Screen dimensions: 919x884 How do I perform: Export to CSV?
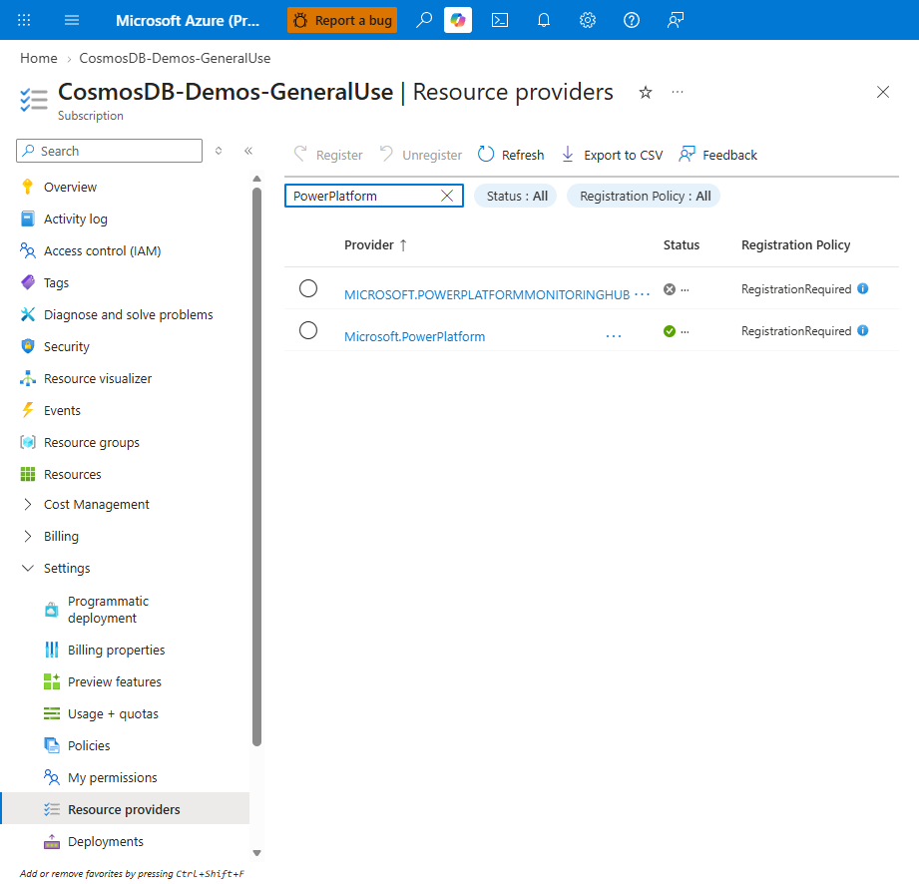pyautogui.click(x=612, y=155)
